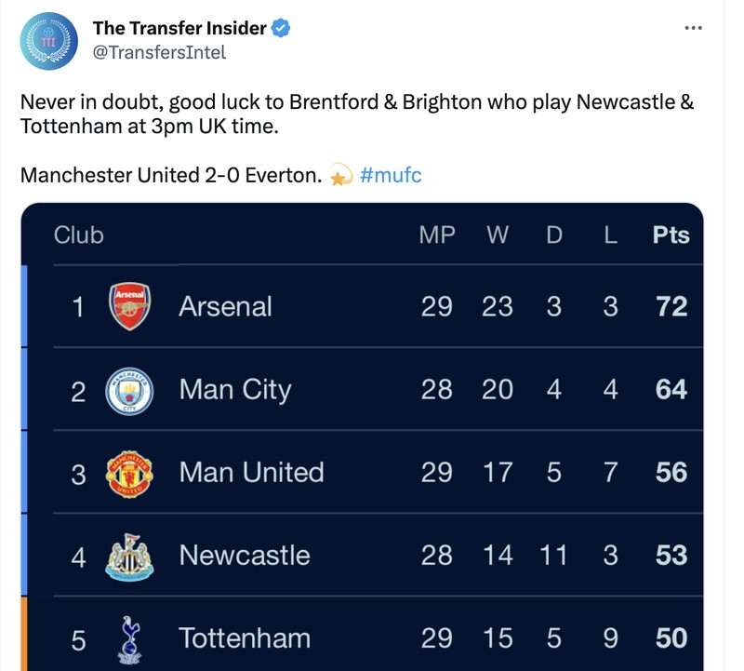Click the Man United club crest
The width and height of the screenshot is (744, 671).
129,473
